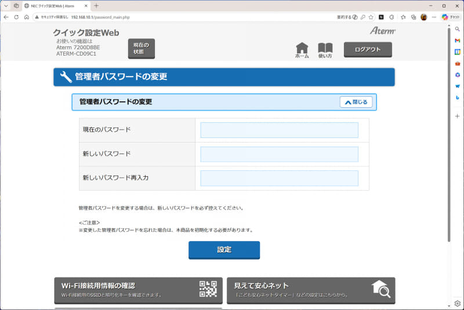
Task: Click the 現在の状態 button
Action: (141, 49)
